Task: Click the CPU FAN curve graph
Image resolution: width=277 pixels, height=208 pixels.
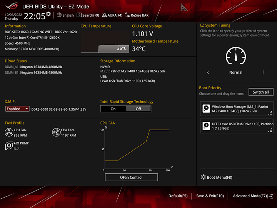Action: point(136,149)
